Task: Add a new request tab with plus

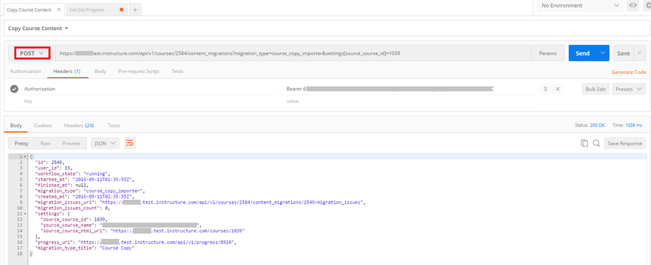Action: [x=135, y=10]
